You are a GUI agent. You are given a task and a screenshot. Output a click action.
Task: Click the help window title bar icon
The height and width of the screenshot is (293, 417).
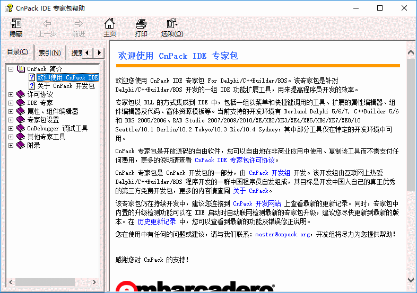click(x=8, y=8)
